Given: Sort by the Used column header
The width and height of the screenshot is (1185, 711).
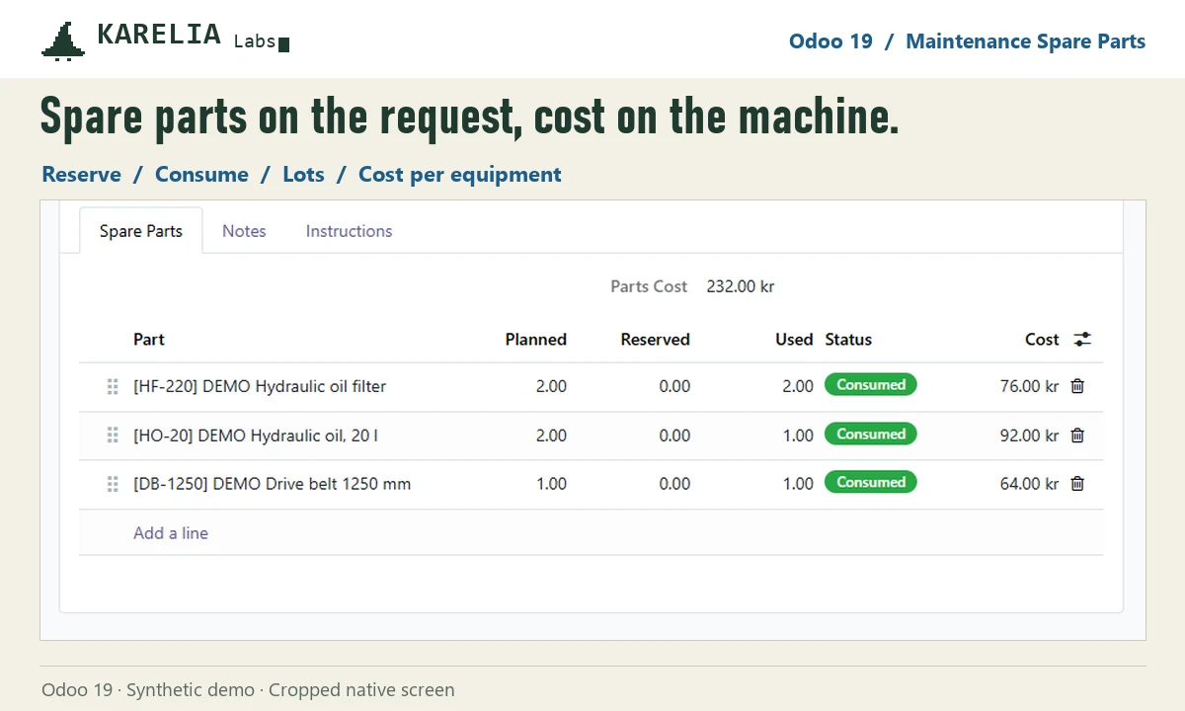Looking at the screenshot, I should [x=794, y=339].
